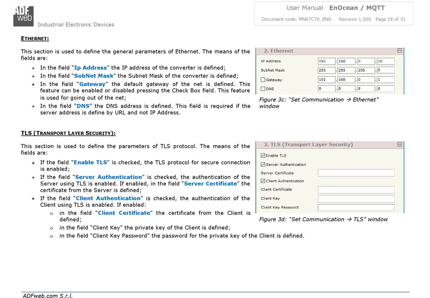Click the Server Certificate input field
Image resolution: width=430 pixels, height=298 pixels.
356,173
